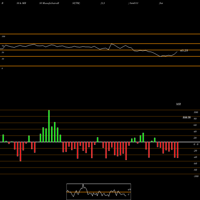Screen dimensions: 200x200
Task: Click the 0 label on the RSI axis
Action: pyautogui.click(x=2, y=68)
